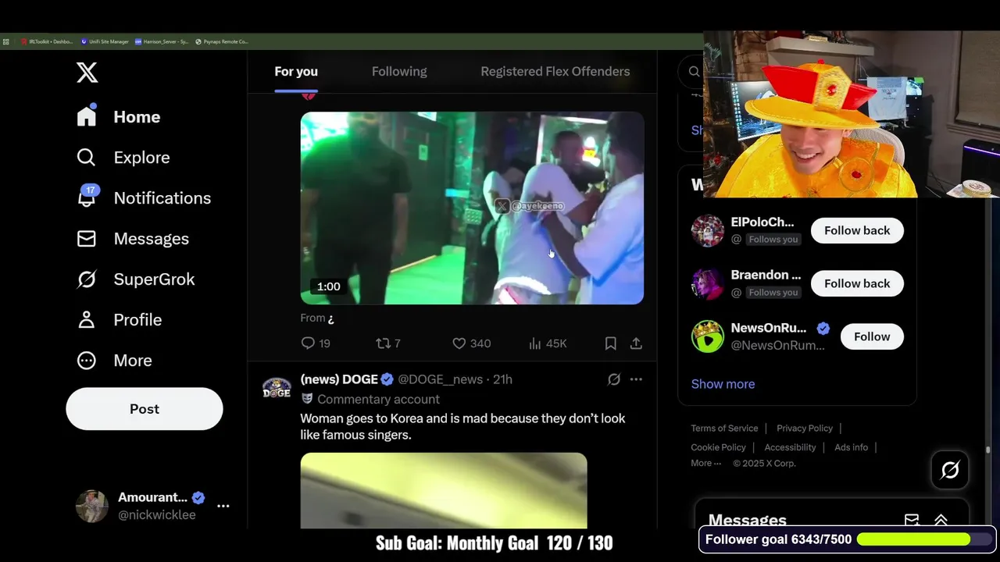The height and width of the screenshot is (562, 1000).
Task: Click the Post button
Action: (x=145, y=409)
